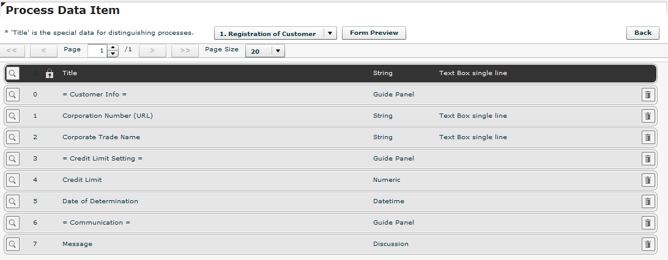The height and width of the screenshot is (260, 668).
Task: Click the Form Preview button
Action: (374, 33)
